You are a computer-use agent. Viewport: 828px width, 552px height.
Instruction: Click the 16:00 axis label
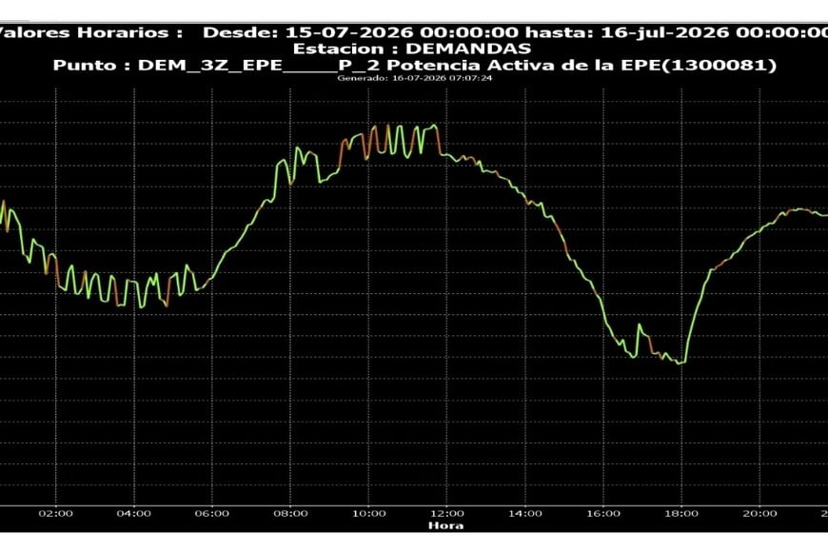603,513
